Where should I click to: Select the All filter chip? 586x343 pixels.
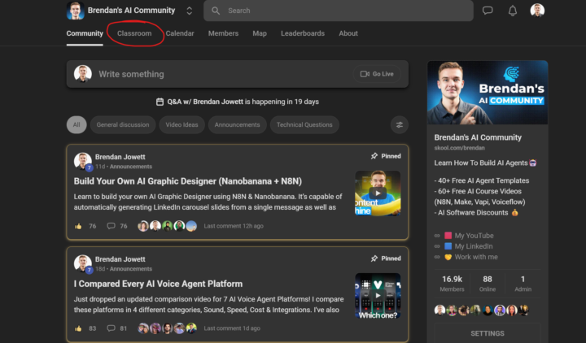[x=77, y=124]
